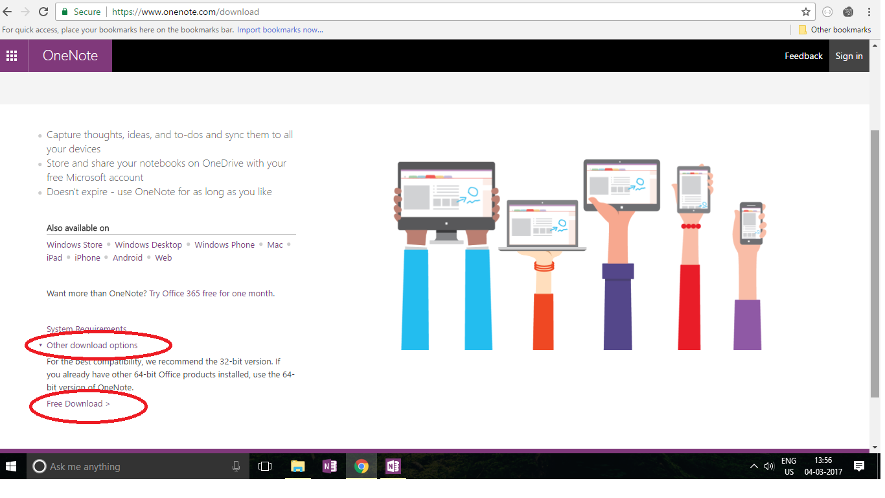
Task: Click the address bar URL field
Action: (x=454, y=12)
